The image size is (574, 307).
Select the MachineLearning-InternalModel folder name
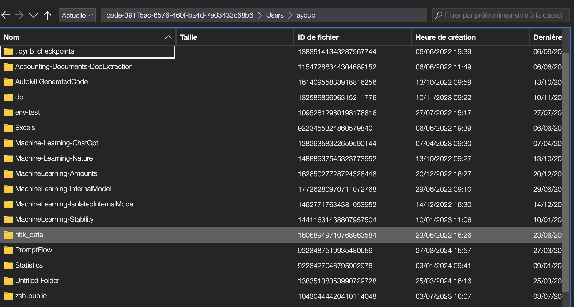tap(63, 189)
